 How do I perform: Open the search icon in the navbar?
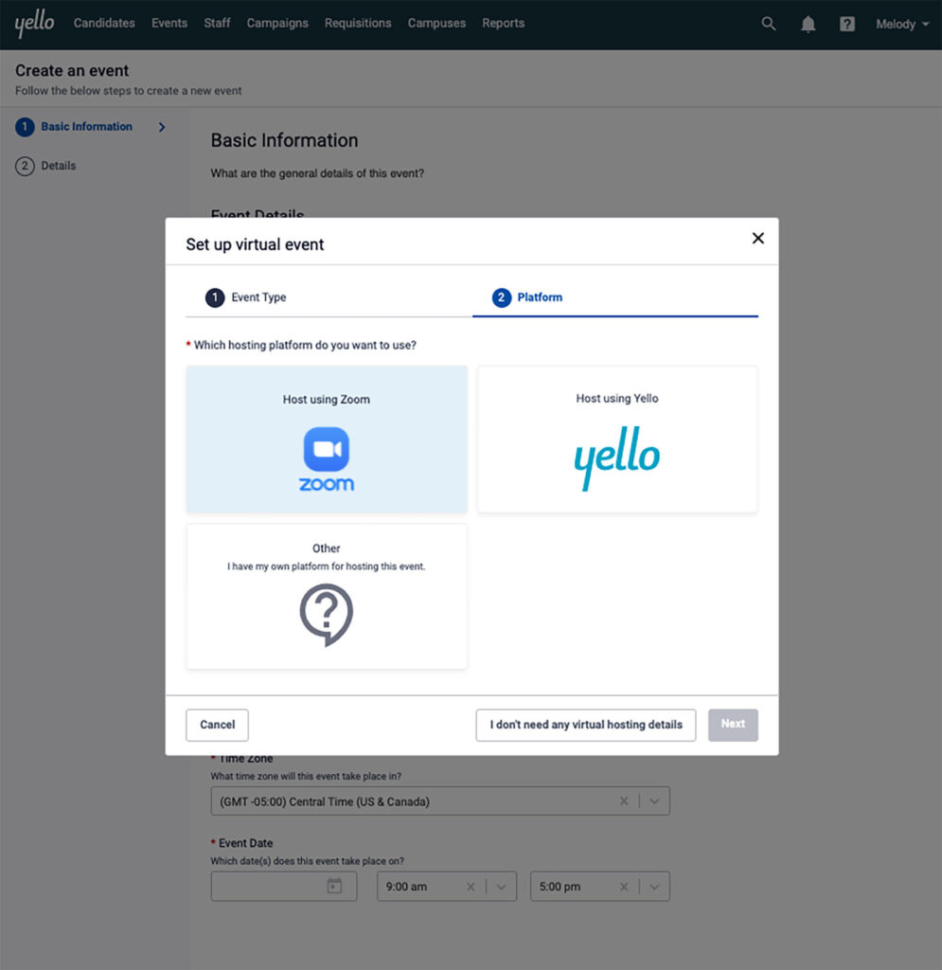coord(768,24)
